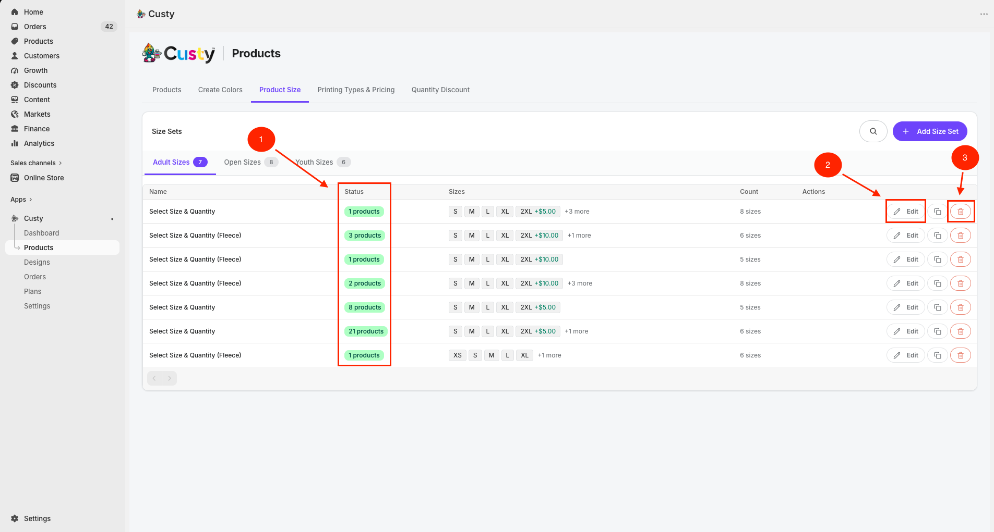
Task: Click the search icon beside Add Size Set
Action: coord(873,131)
